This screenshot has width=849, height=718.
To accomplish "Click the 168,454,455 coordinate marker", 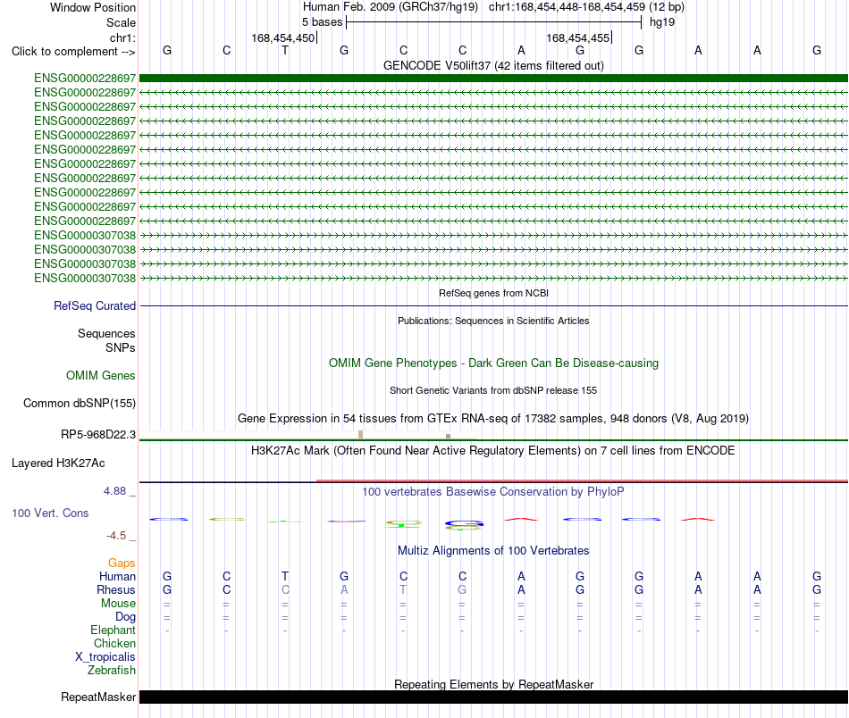I will tap(577, 38).
